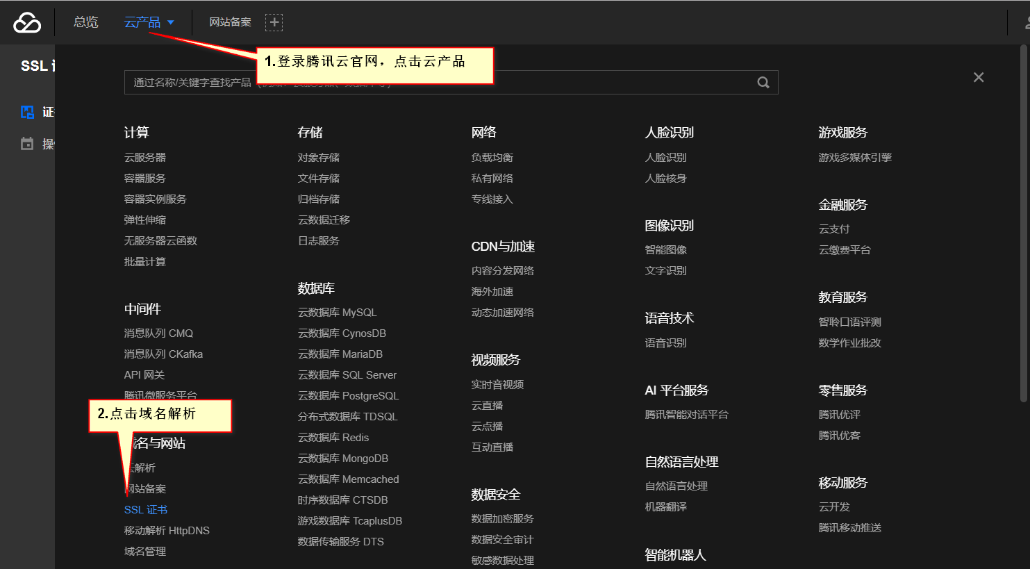
Task: Close the product panel with X icon
Action: click(979, 77)
